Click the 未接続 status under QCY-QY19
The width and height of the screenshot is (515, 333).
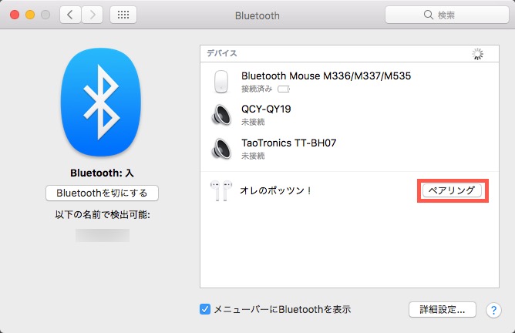click(253, 122)
